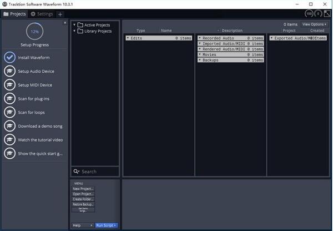The height and width of the screenshot is (231, 334).
Task: Click the Download a demo song icon
Action: pos(9,126)
